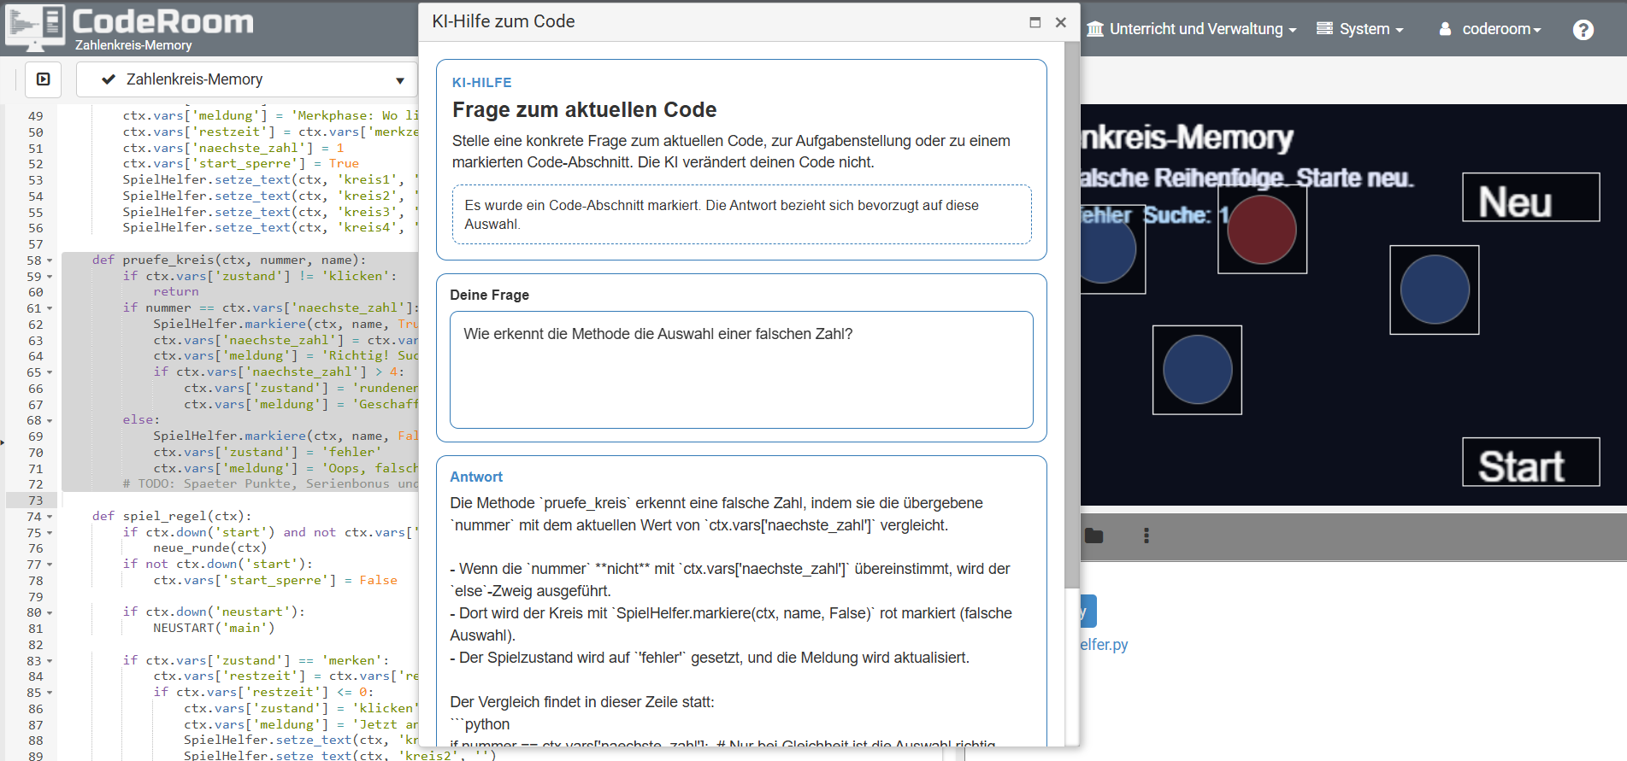1627x761 pixels.
Task: Click the Antwort heading text
Action: 476,477
